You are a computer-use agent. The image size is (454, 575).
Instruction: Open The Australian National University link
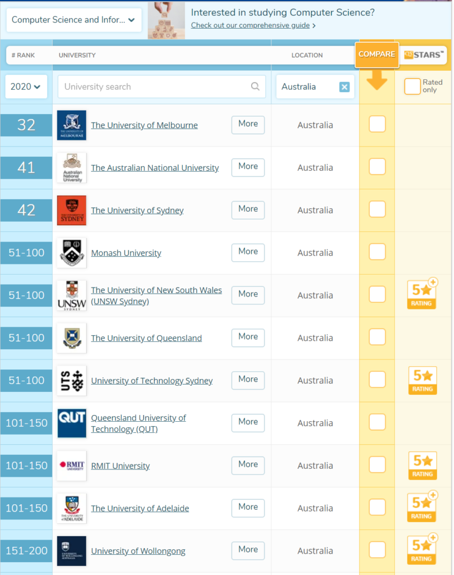click(155, 167)
